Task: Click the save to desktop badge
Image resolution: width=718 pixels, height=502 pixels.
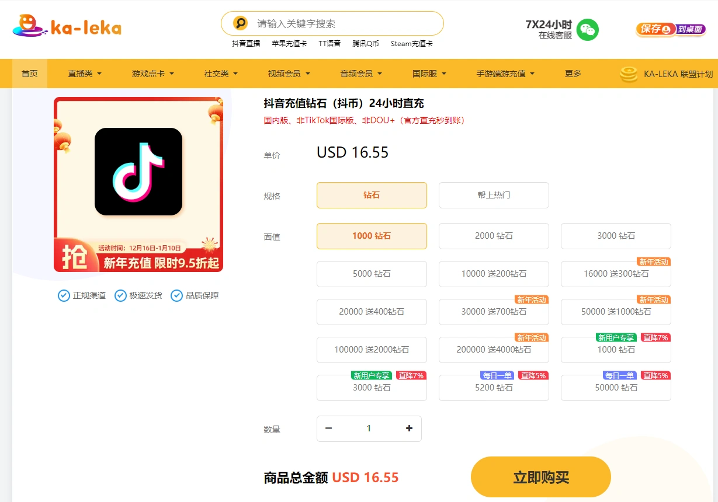Action: [671, 29]
